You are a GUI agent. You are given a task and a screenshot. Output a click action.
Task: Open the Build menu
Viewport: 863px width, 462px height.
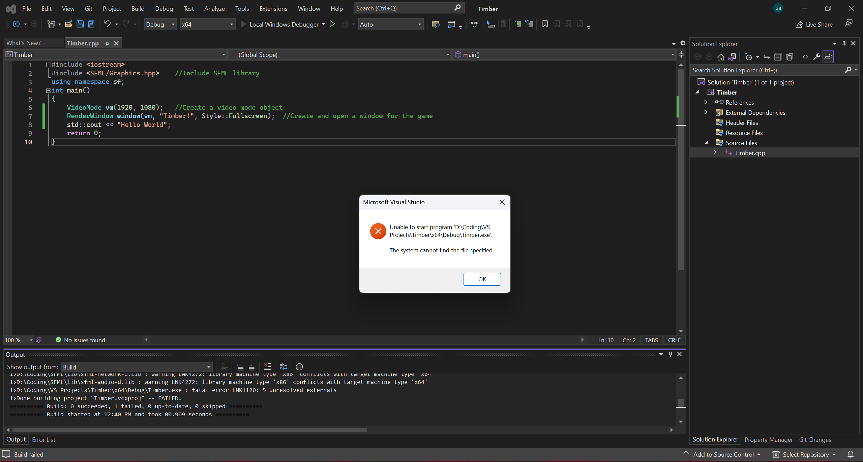click(x=138, y=8)
